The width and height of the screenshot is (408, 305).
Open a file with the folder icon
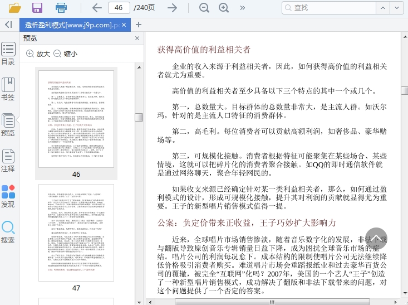14,8
